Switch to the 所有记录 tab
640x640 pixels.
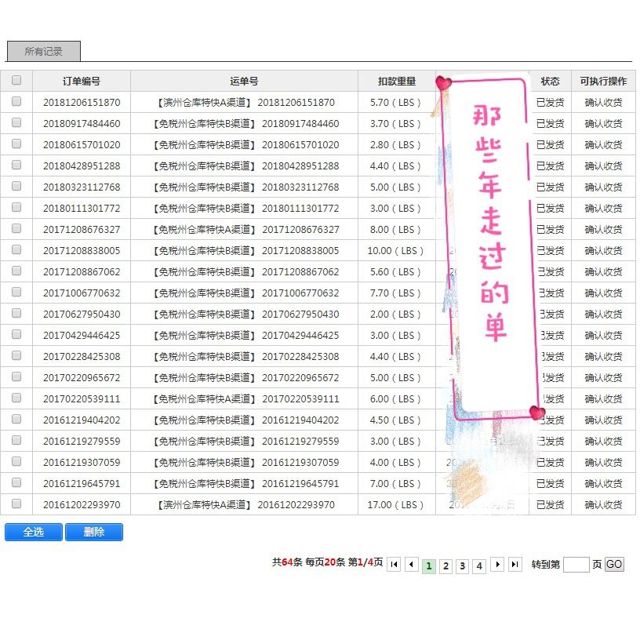tap(42, 50)
